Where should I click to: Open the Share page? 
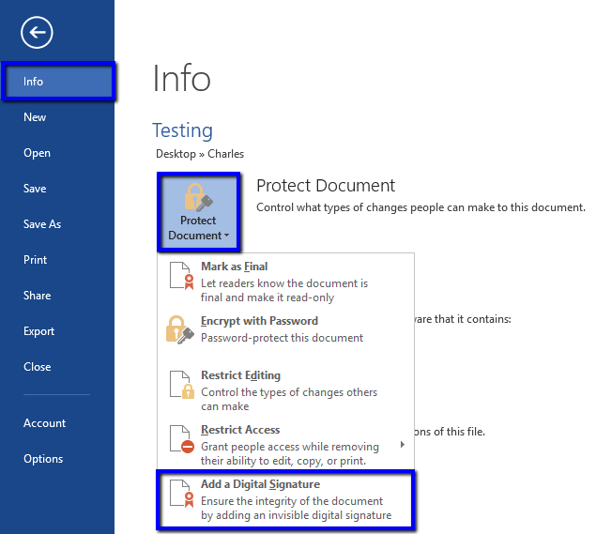tap(37, 296)
